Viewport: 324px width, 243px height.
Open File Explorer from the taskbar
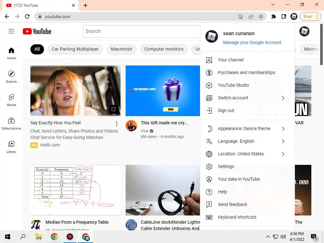pos(39,237)
